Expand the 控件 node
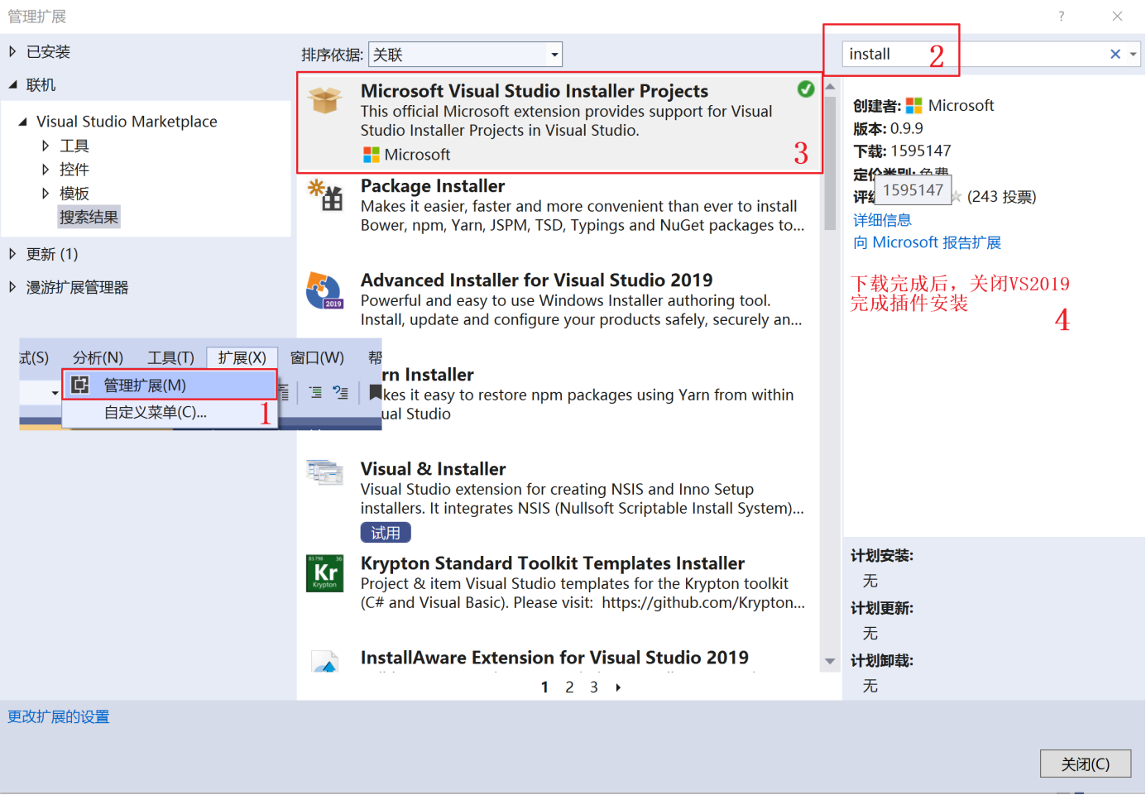The image size is (1146, 795). [46, 170]
